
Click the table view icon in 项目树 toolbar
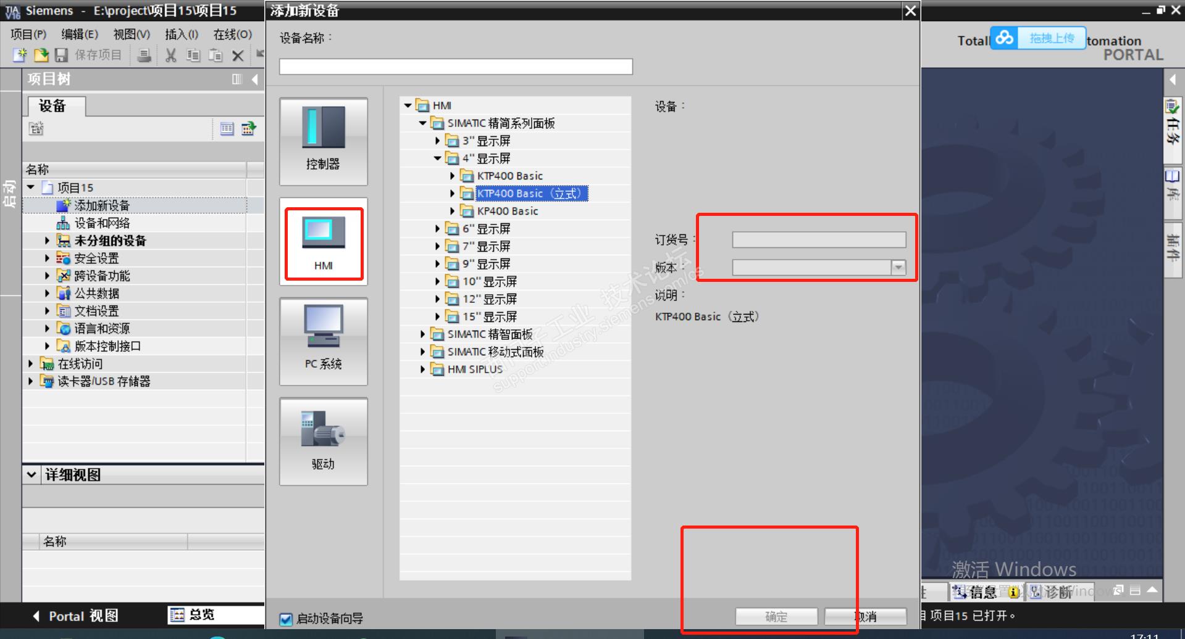pos(227,128)
